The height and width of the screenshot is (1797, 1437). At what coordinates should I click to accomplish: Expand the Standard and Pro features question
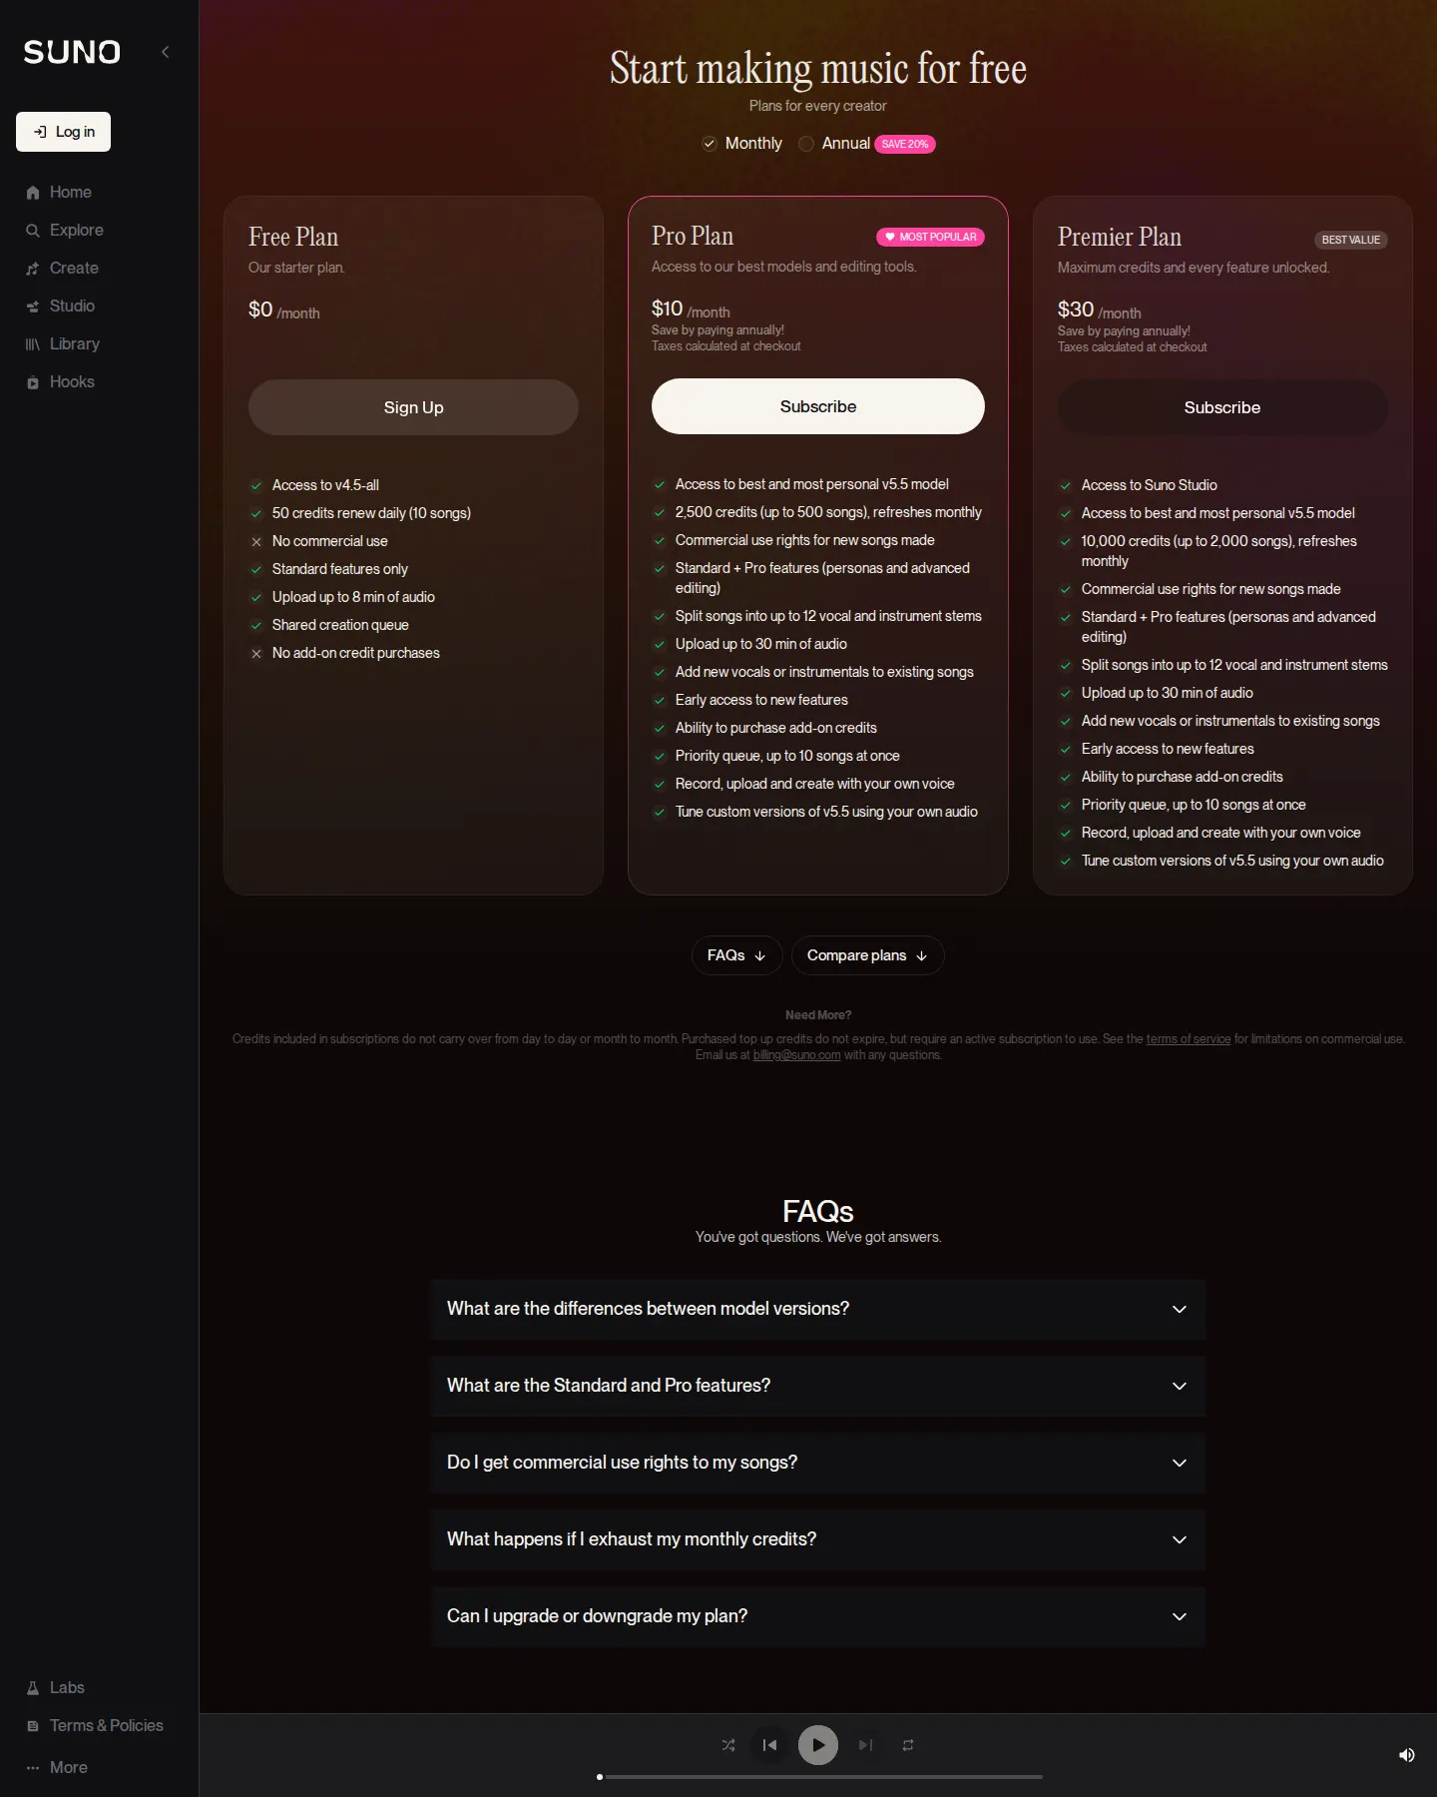click(818, 1386)
